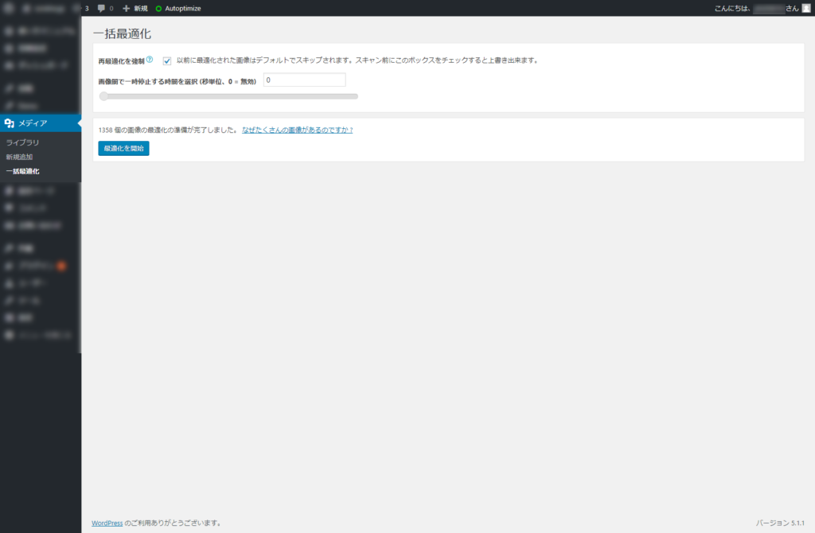This screenshot has height=533, width=815.
Task: Open the メディア sidebar menu
Action: [41, 123]
